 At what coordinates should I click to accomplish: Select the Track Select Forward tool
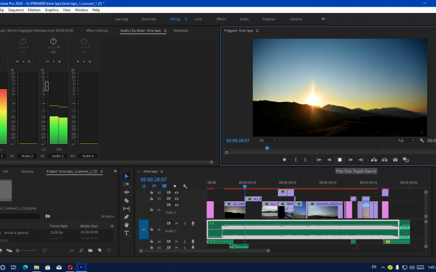pos(127,184)
